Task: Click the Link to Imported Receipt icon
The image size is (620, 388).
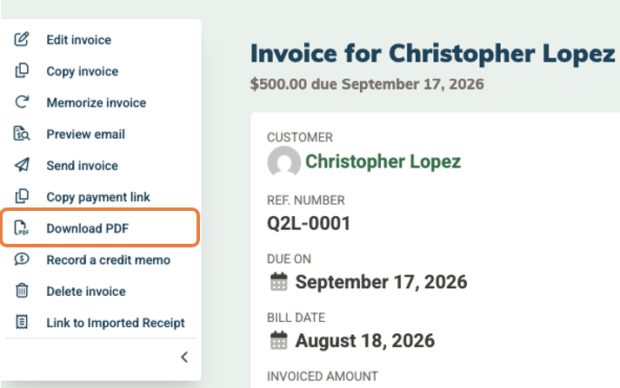Action: pos(22,322)
